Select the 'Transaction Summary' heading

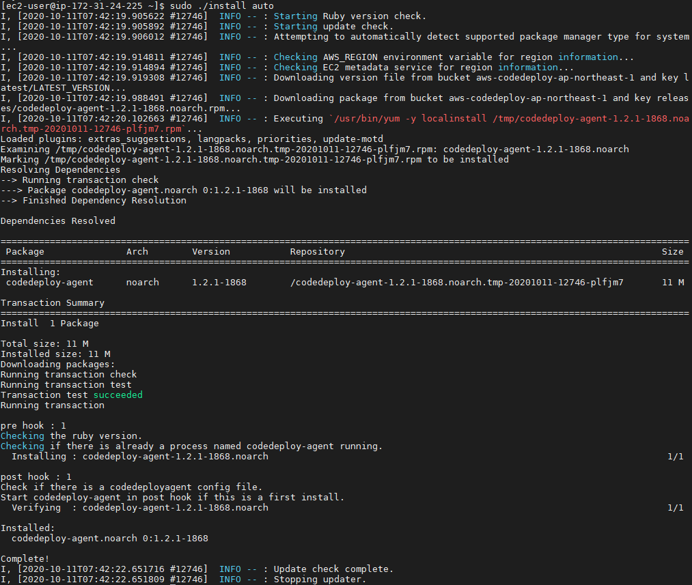click(51, 302)
